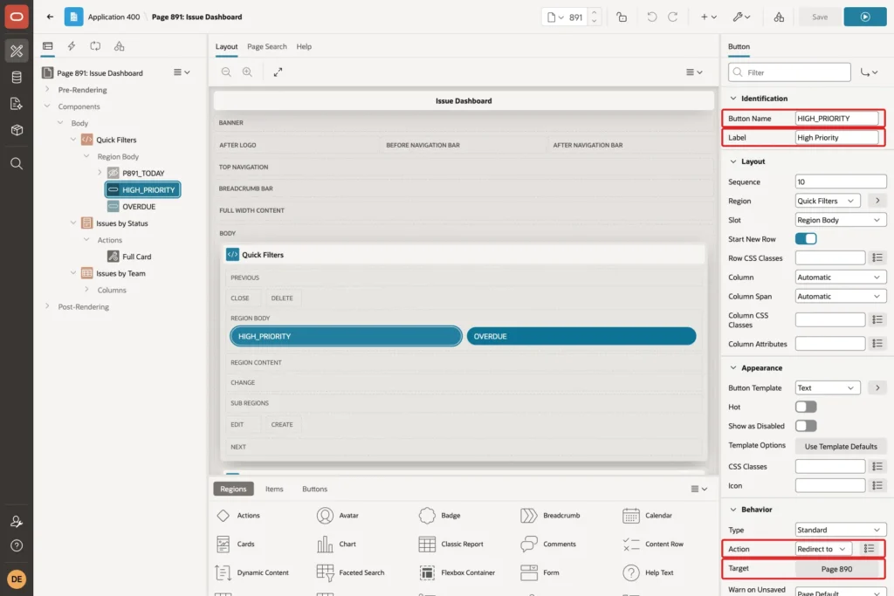Screen dimensions: 894x596
Task: Open Shared Components toolbar icon
Action: click(x=779, y=17)
